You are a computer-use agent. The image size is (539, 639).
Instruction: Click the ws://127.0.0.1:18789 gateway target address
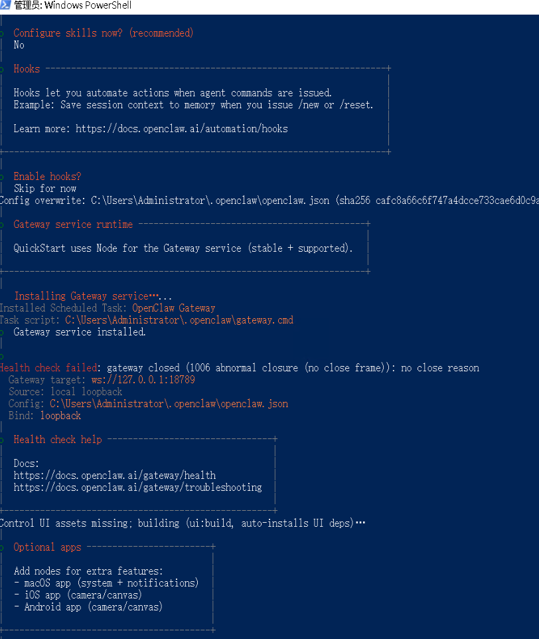[139, 380]
